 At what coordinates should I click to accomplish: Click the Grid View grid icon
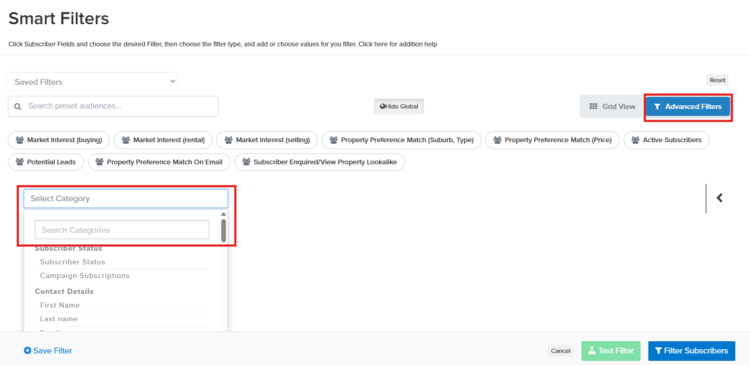(594, 106)
